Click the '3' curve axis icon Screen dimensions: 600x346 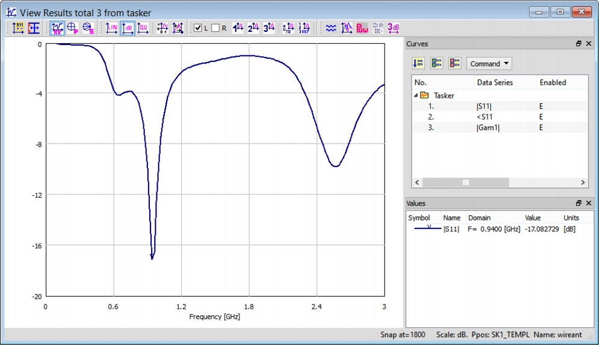click(x=268, y=28)
